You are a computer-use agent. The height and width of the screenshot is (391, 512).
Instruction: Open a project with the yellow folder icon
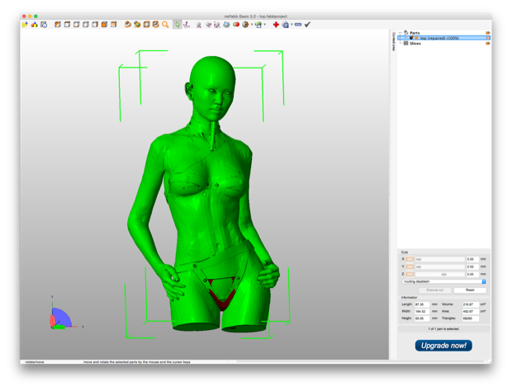[x=25, y=25]
